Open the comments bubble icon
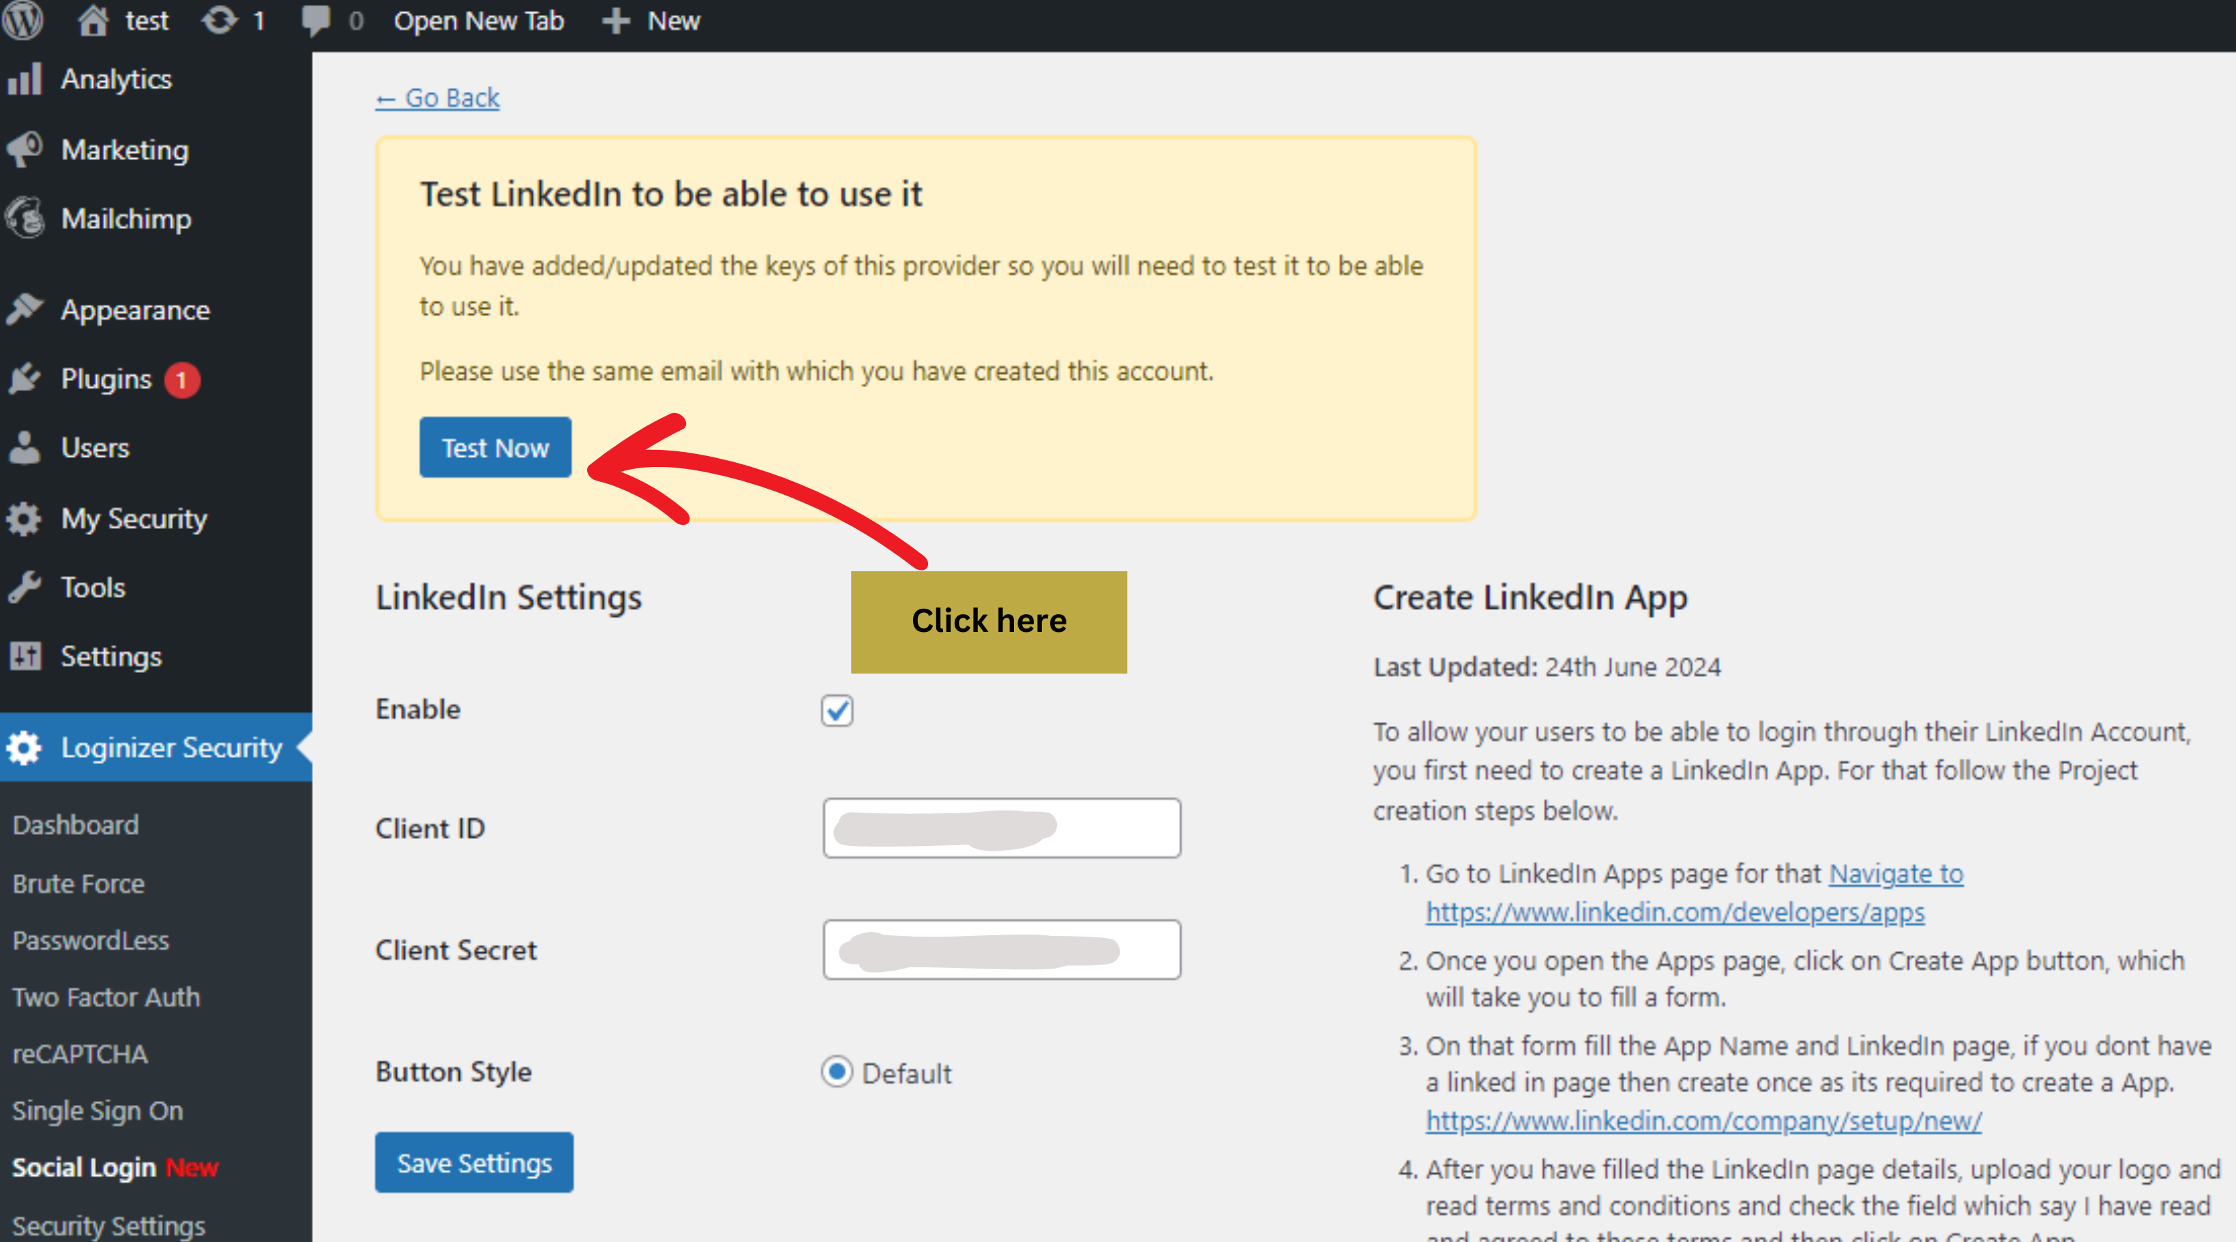 [x=316, y=21]
